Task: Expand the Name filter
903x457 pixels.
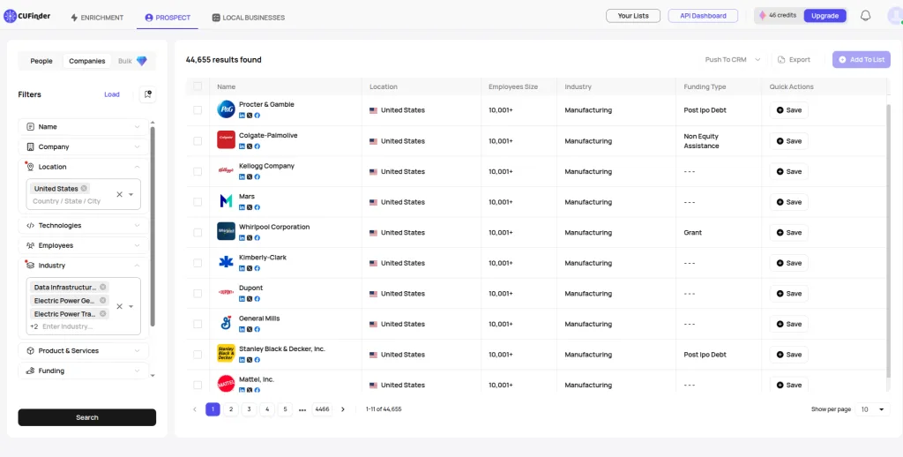Action: [84, 127]
